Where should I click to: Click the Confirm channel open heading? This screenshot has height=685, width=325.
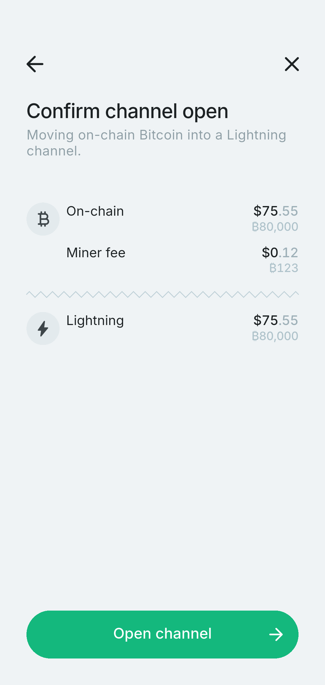(x=127, y=111)
